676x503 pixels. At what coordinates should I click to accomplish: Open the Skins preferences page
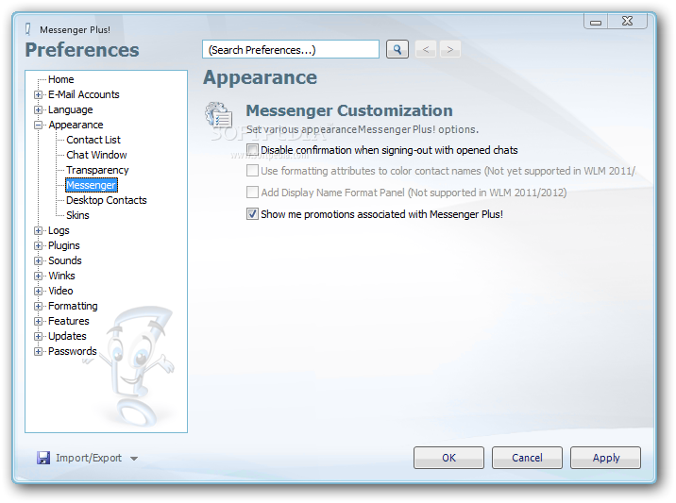tap(77, 215)
